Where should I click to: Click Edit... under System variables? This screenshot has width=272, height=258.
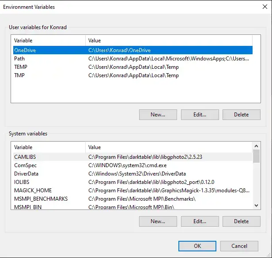(200, 221)
